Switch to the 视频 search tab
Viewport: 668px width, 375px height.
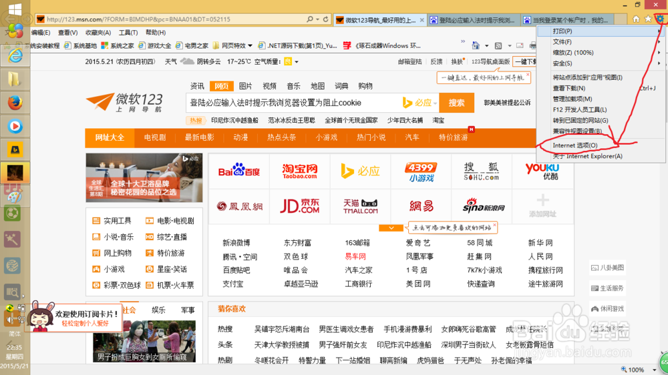[269, 86]
